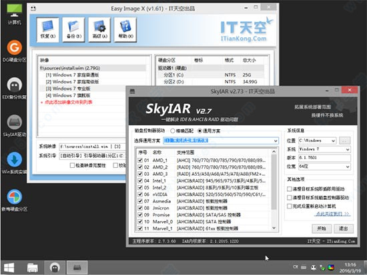Expand the 位置 C:\Windows dropdown
The image size is (367, 275).
point(333,140)
